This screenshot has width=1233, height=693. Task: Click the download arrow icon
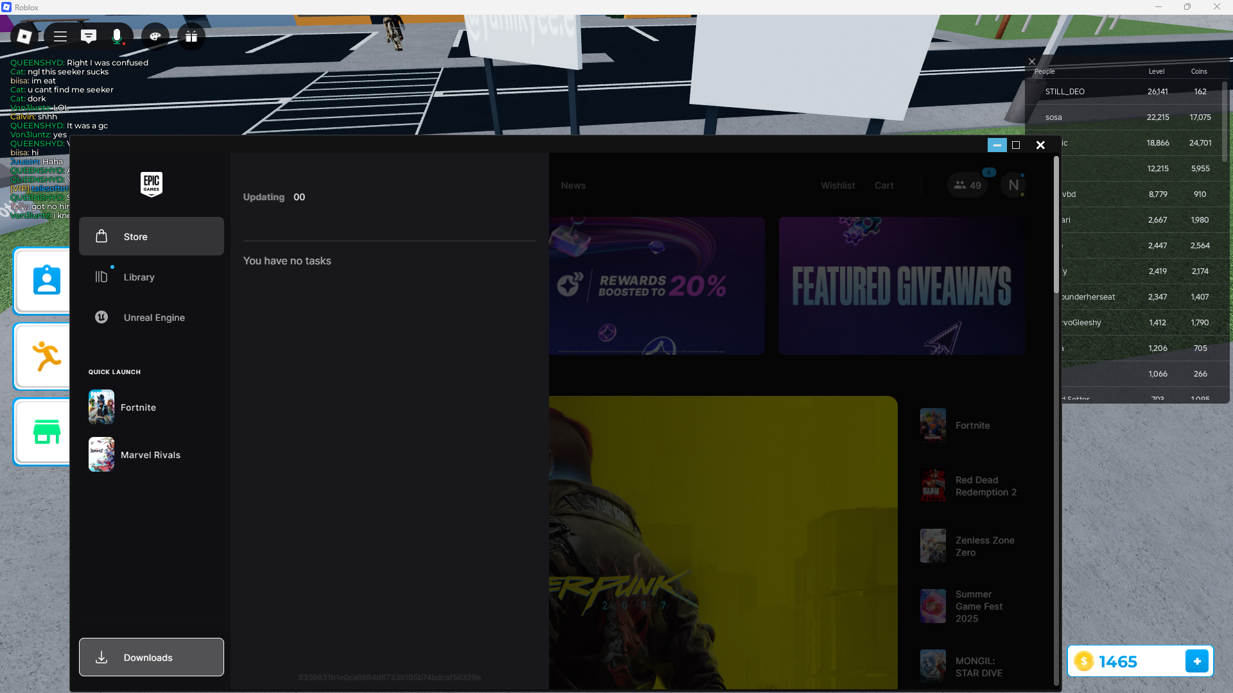[101, 657]
